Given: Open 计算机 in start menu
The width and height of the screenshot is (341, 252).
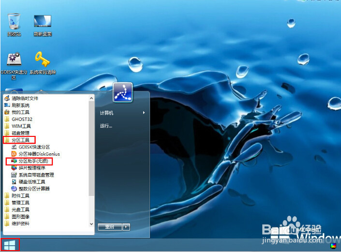Looking at the screenshot, I should [x=106, y=113].
